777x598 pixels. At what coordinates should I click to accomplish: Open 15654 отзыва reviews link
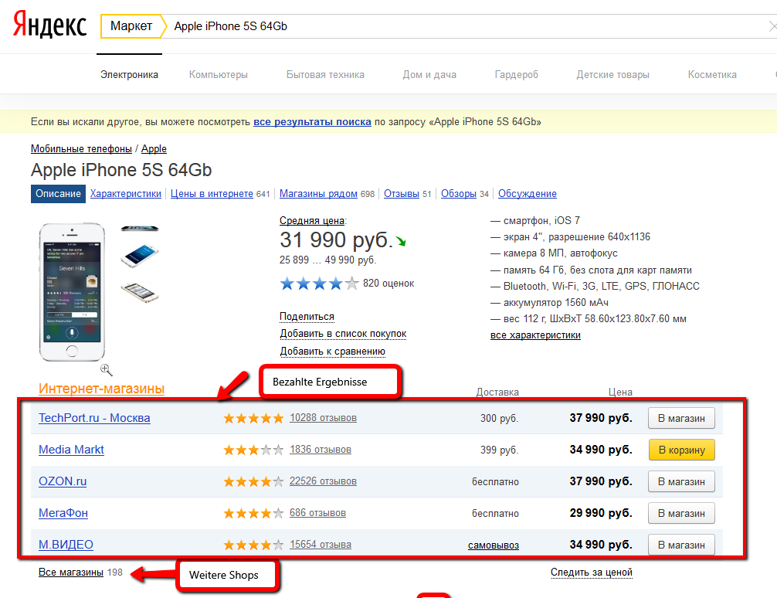(320, 545)
